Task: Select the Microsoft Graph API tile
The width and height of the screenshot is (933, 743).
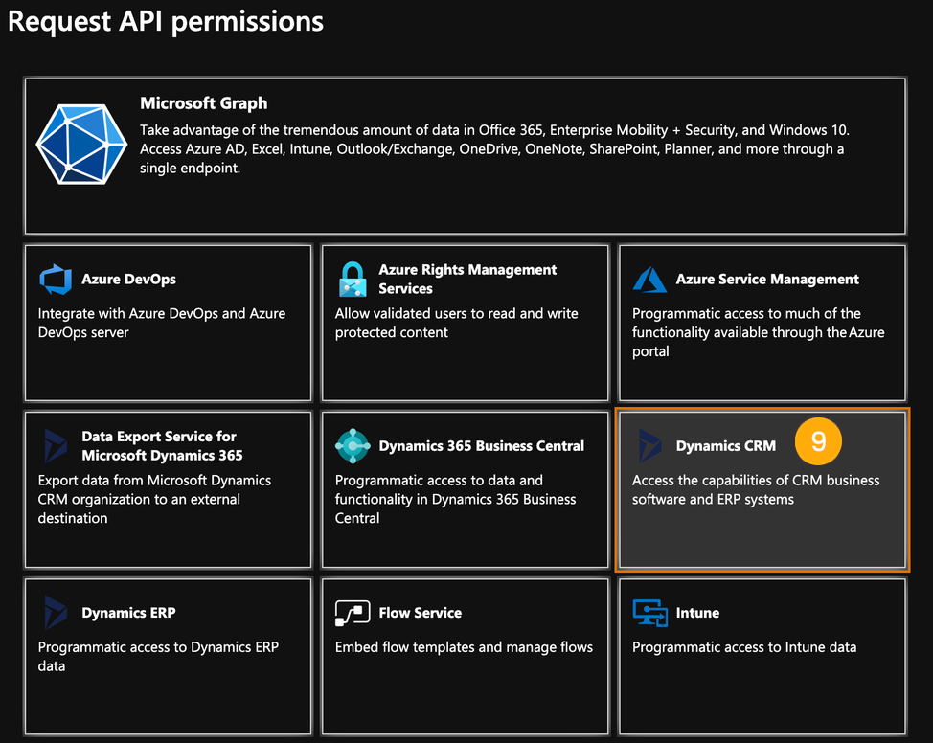Action: tap(465, 157)
